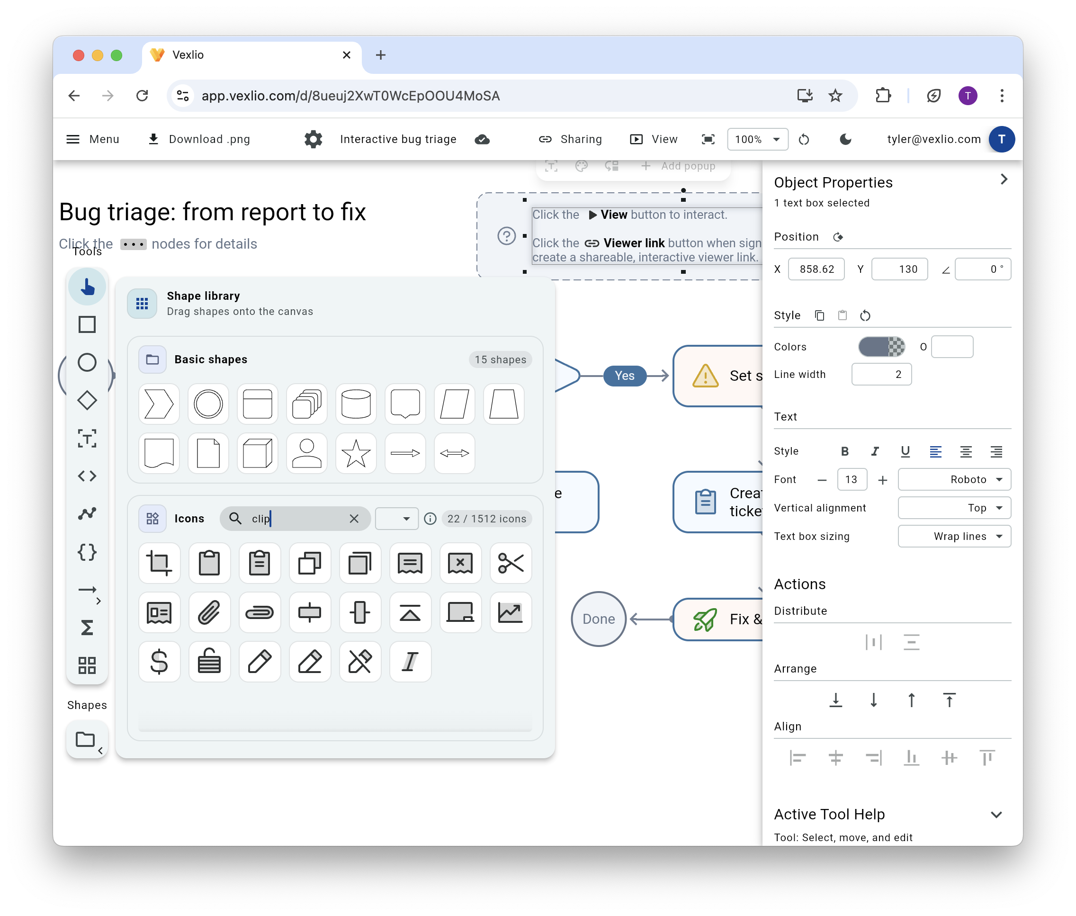Pick the paperclip attachment icon
1076x916 pixels.
209,613
